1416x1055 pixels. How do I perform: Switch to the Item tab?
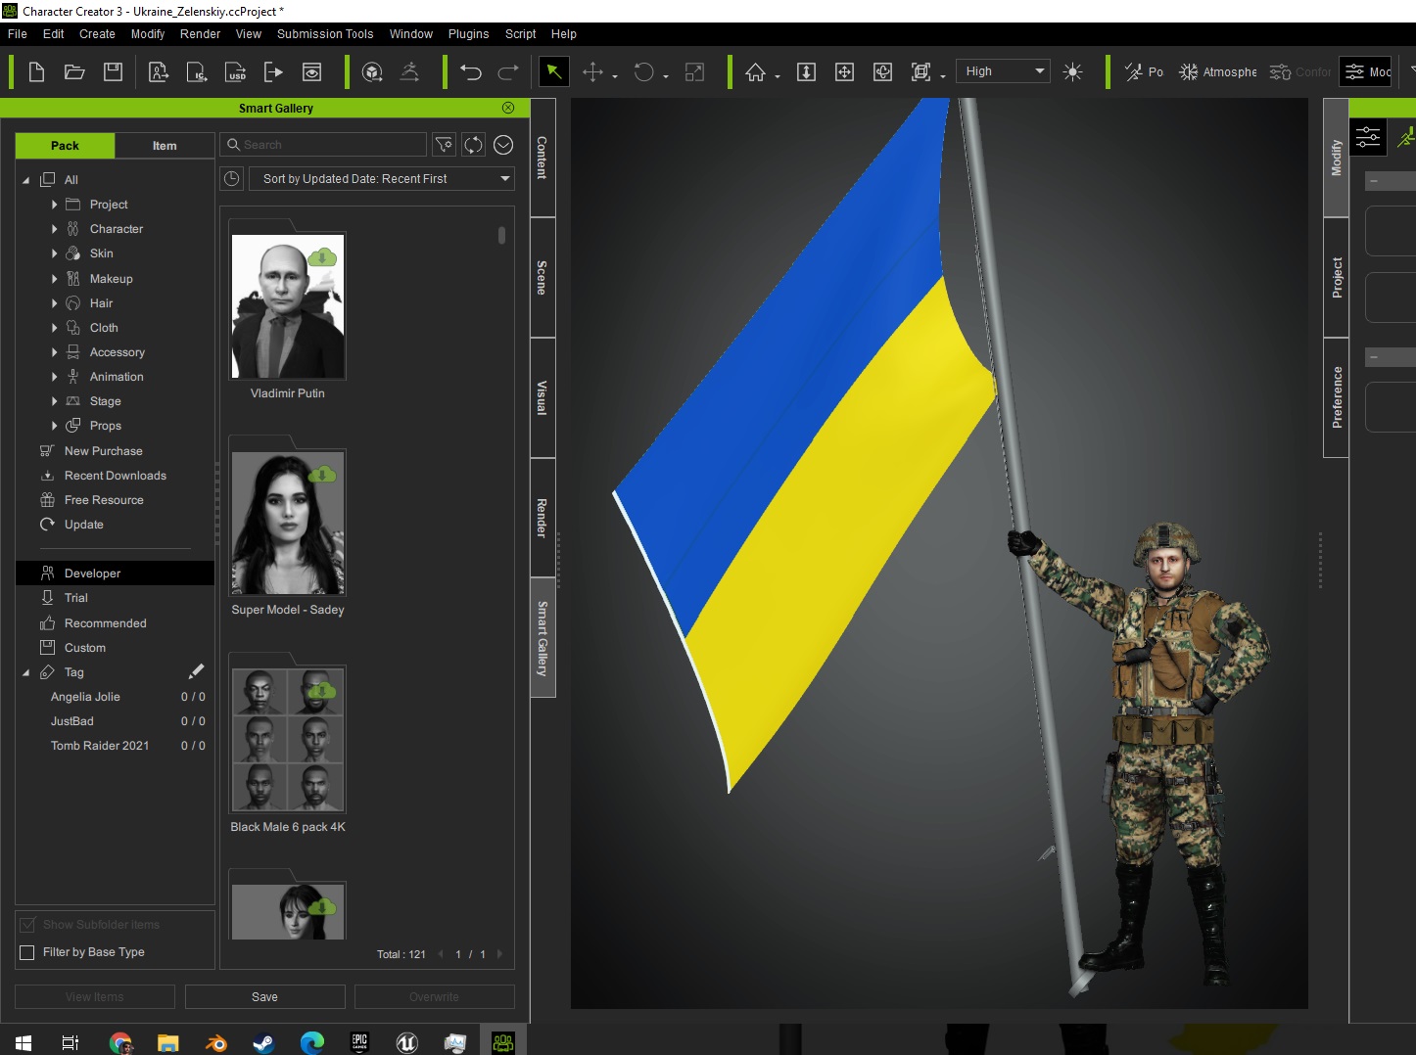click(x=165, y=146)
